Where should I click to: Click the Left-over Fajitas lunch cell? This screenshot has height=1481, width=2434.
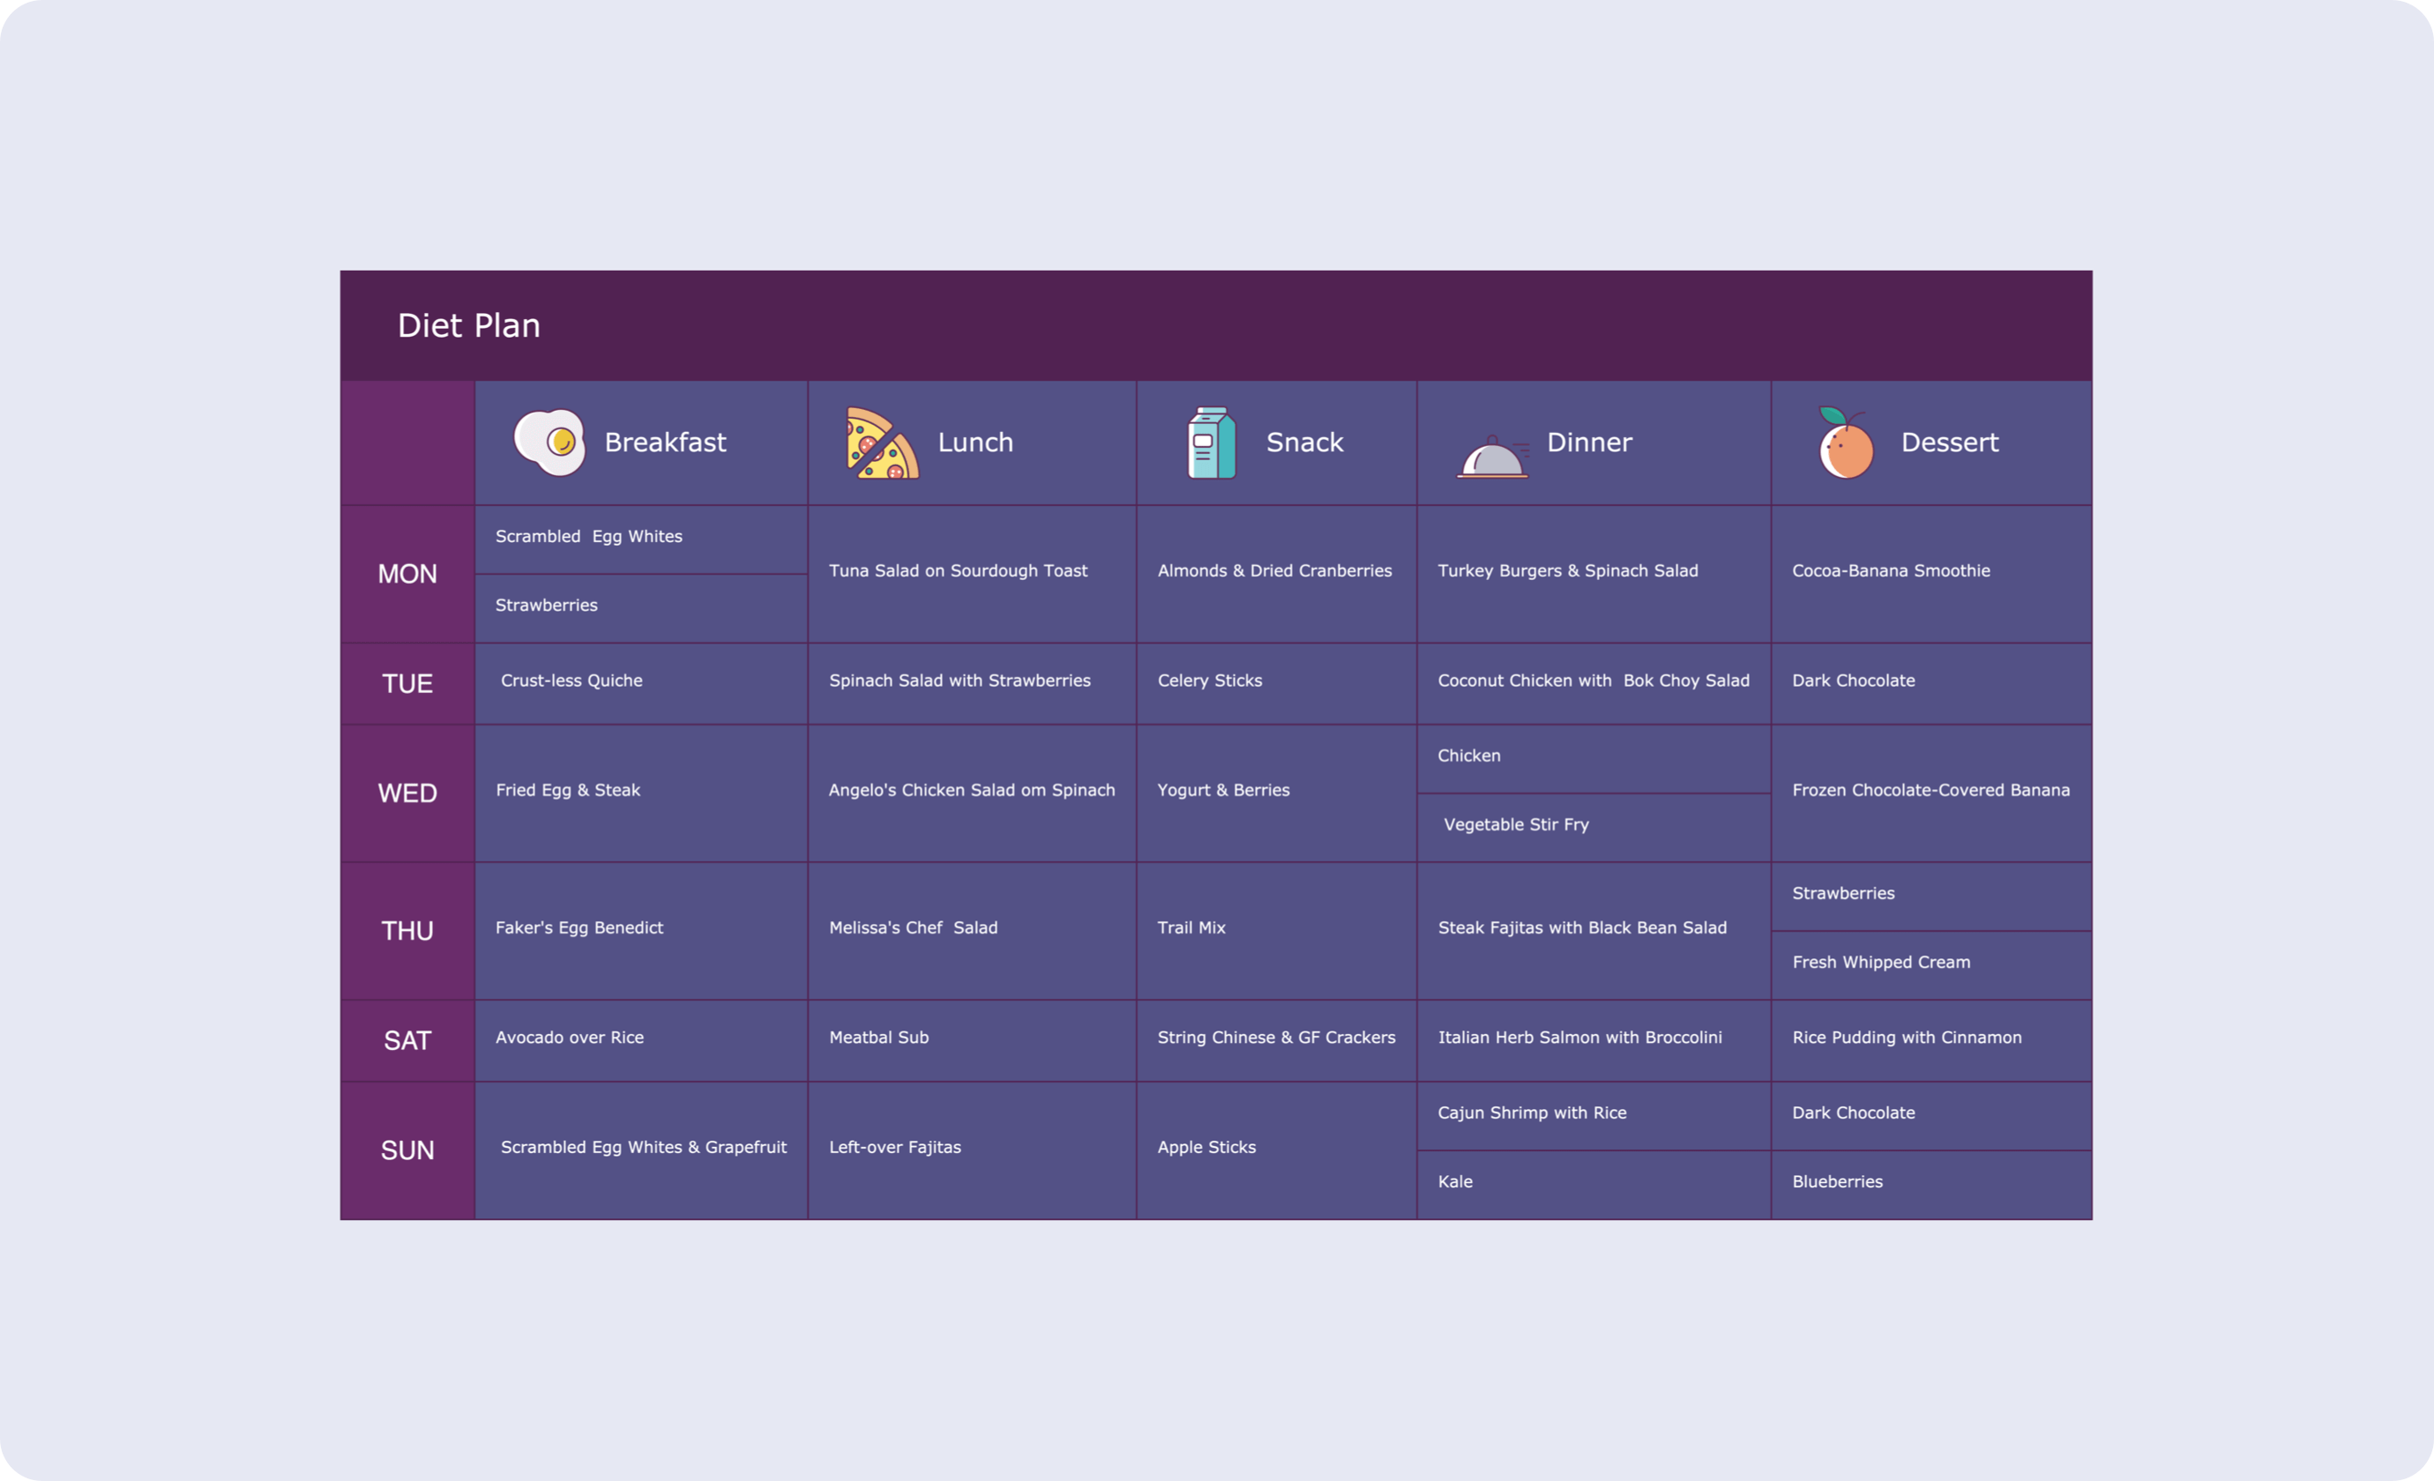894,1147
